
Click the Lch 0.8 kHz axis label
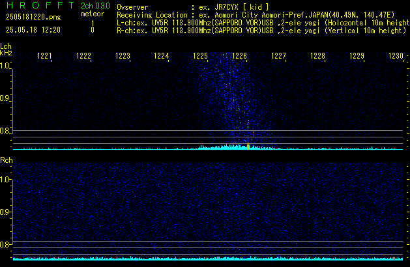click(5, 131)
